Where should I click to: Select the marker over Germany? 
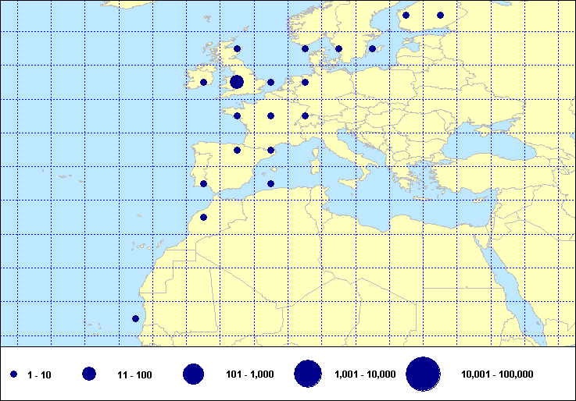pyautogui.click(x=305, y=82)
